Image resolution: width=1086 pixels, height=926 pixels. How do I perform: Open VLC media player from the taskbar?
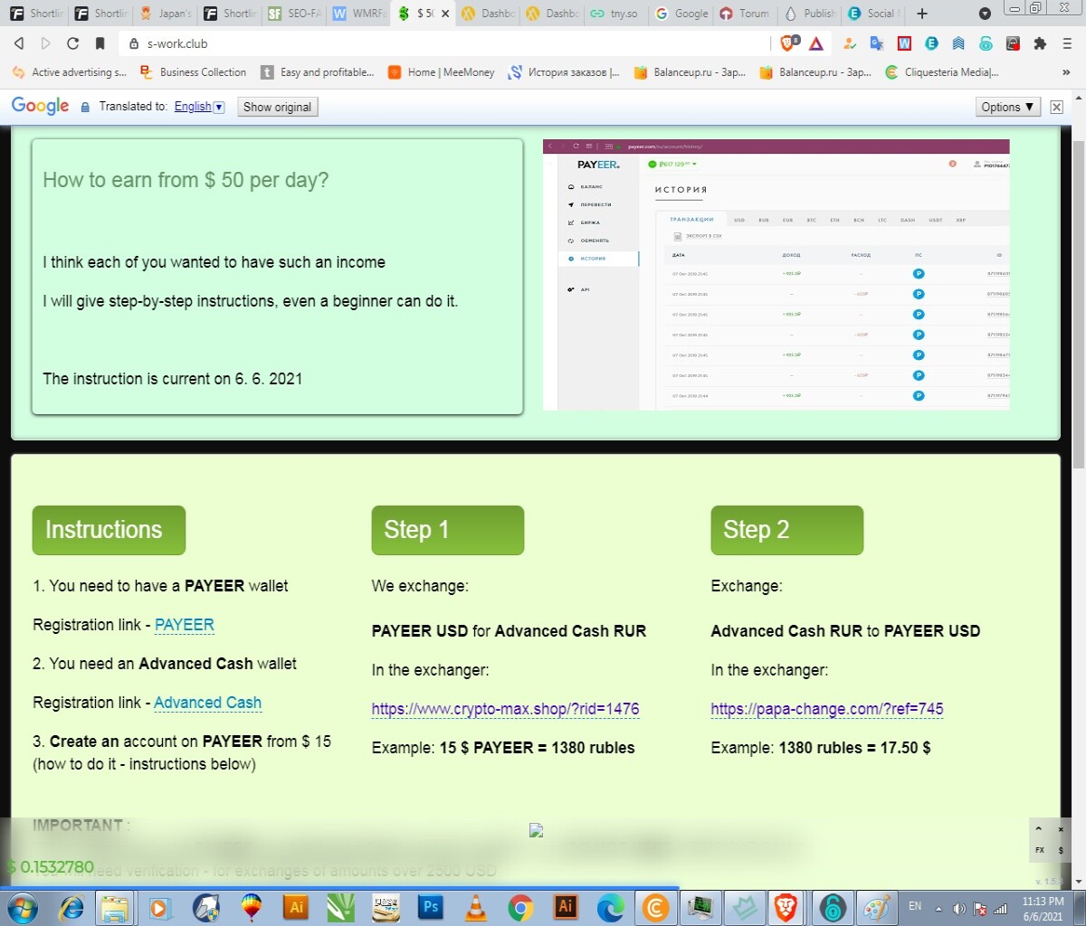[475, 907]
